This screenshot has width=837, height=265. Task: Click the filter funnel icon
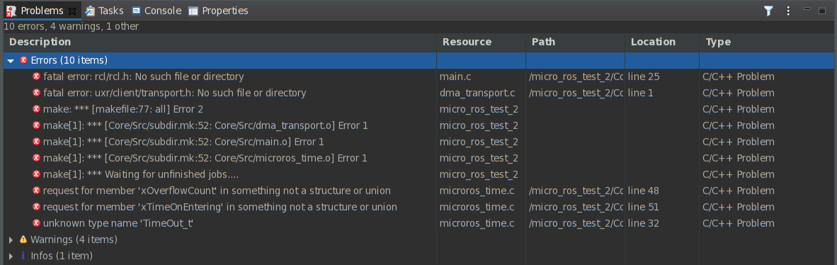[768, 11]
